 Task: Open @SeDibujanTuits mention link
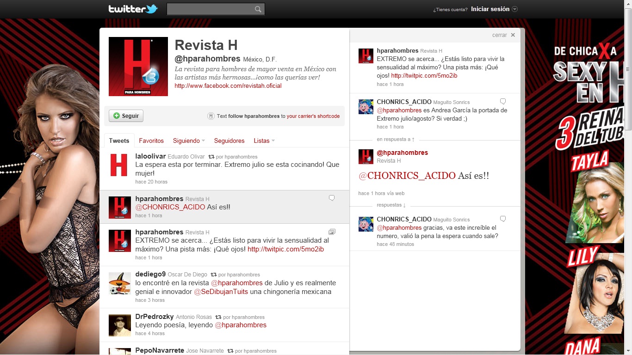click(x=221, y=292)
